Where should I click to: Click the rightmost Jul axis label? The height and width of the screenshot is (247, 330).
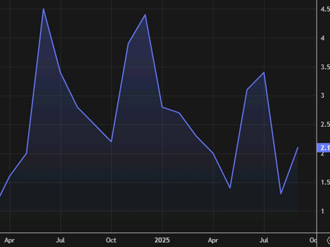point(264,240)
